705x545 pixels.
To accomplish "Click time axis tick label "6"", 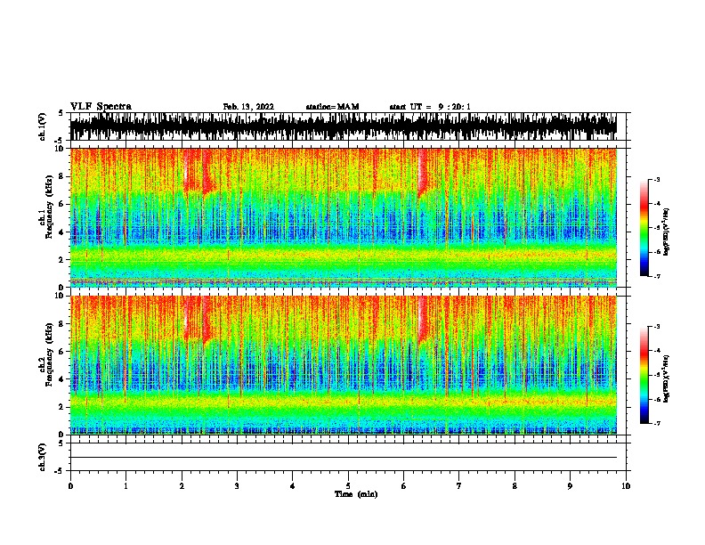I will click(x=404, y=486).
